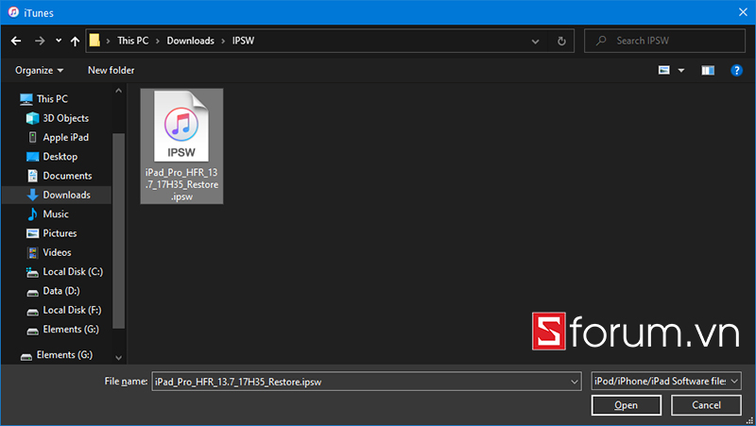The image size is (756, 426).
Task: Open the view options dropdown arrow
Action: pyautogui.click(x=681, y=70)
